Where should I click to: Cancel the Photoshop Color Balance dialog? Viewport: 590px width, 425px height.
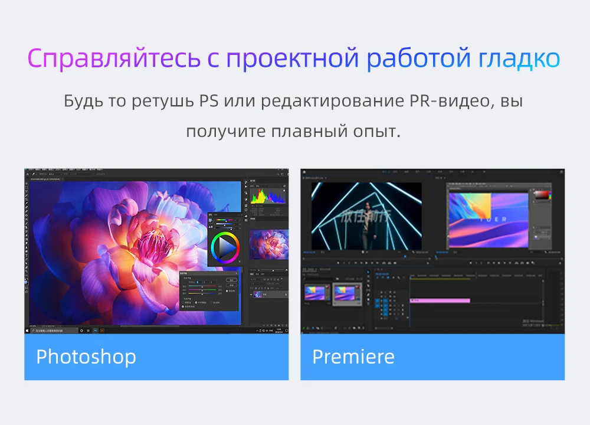pos(231,285)
